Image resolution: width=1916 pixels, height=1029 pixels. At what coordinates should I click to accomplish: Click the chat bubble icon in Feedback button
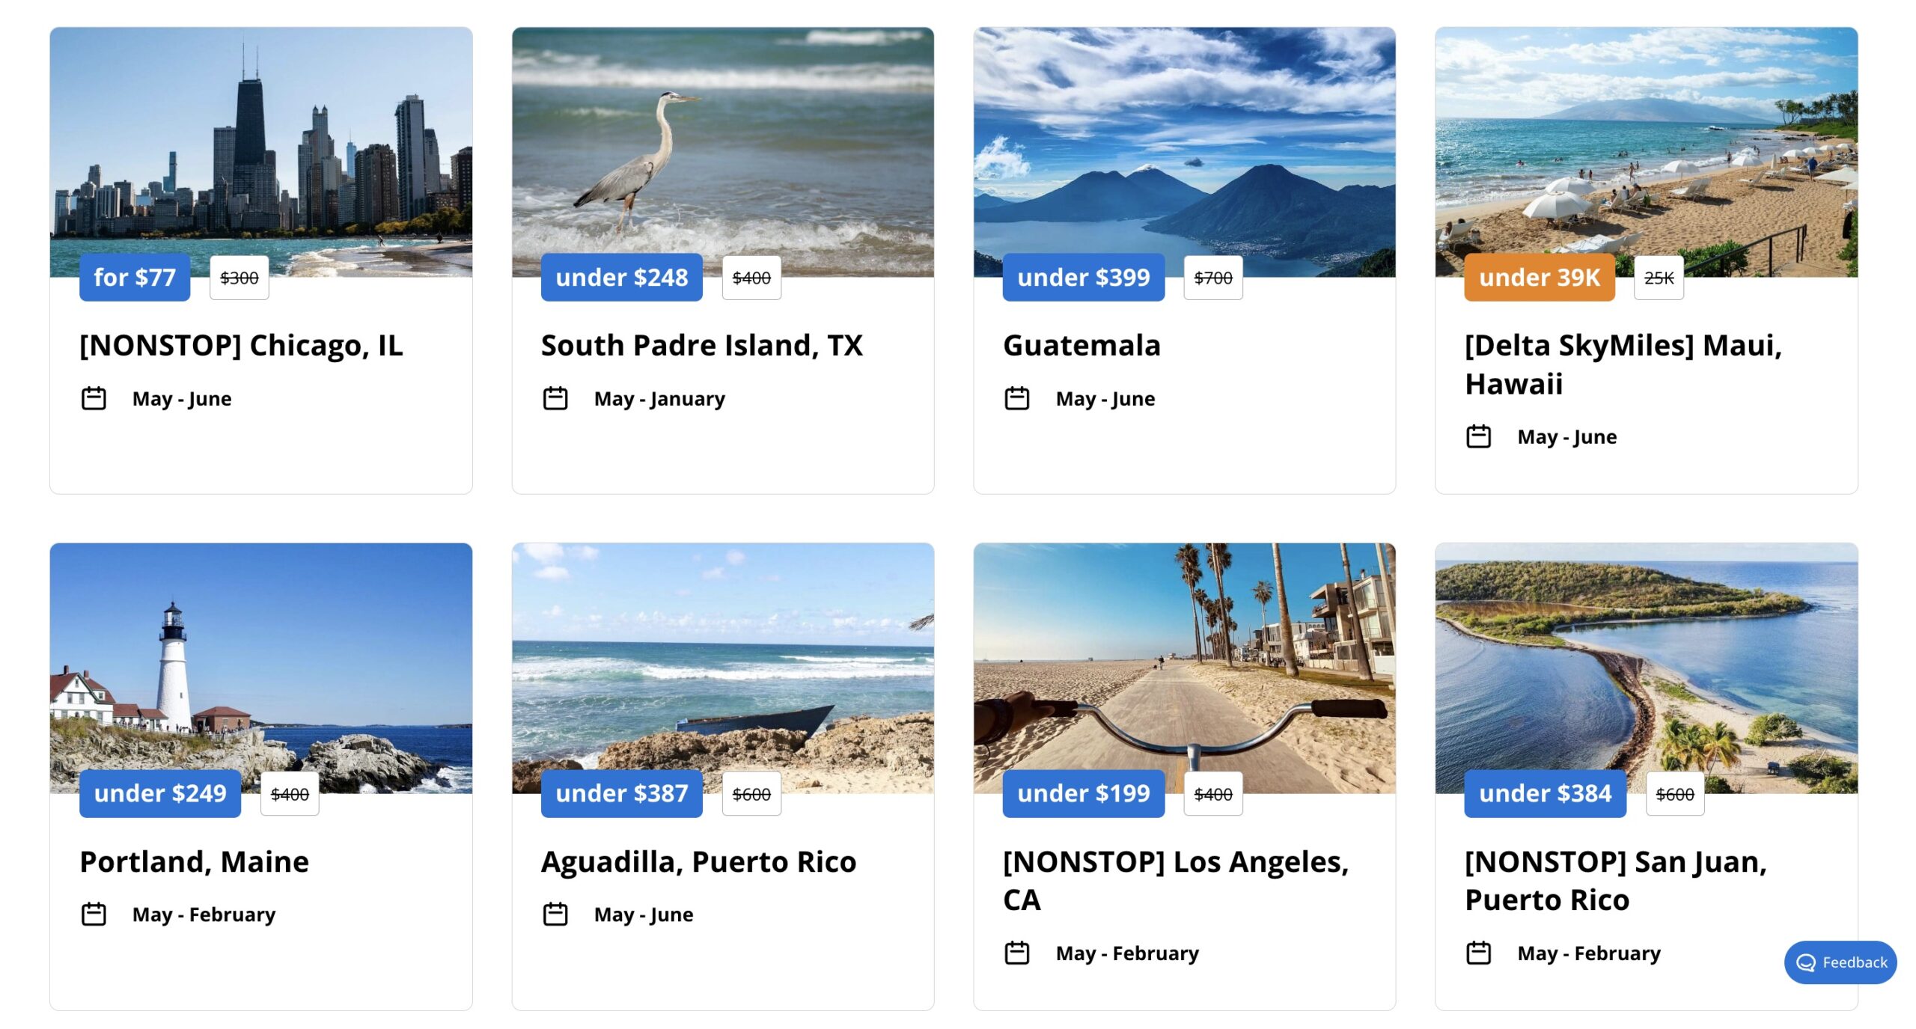pyautogui.click(x=1804, y=963)
